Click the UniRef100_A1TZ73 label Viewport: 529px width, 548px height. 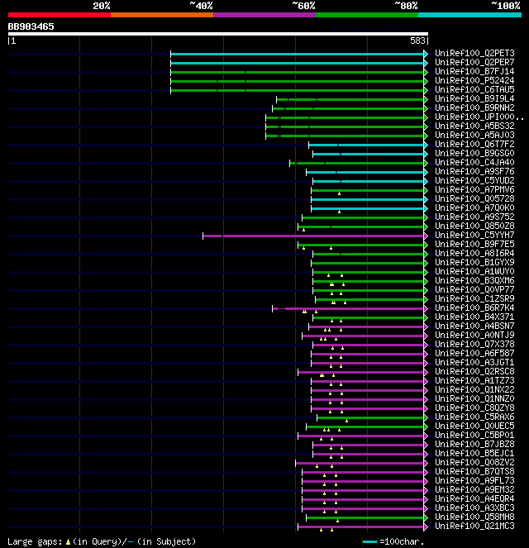coord(474,380)
